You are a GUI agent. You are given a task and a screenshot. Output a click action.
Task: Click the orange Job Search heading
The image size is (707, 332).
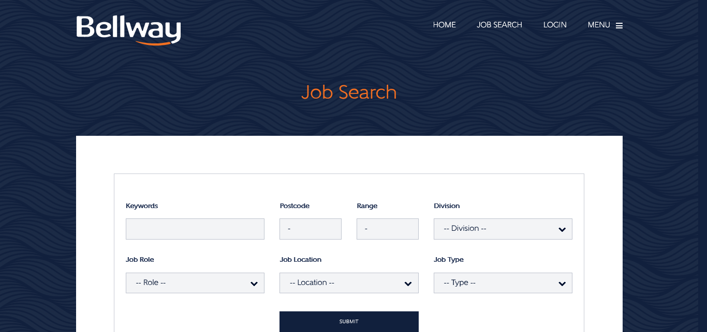coord(349,92)
